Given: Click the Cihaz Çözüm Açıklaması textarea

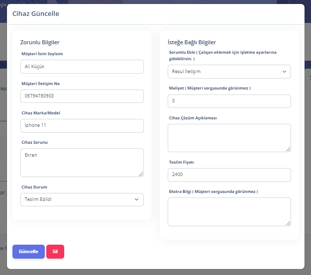Looking at the screenshot, I should [x=229, y=138].
